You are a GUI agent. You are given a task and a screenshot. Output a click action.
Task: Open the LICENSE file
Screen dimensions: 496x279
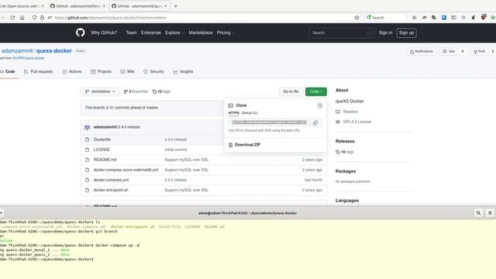click(x=102, y=150)
